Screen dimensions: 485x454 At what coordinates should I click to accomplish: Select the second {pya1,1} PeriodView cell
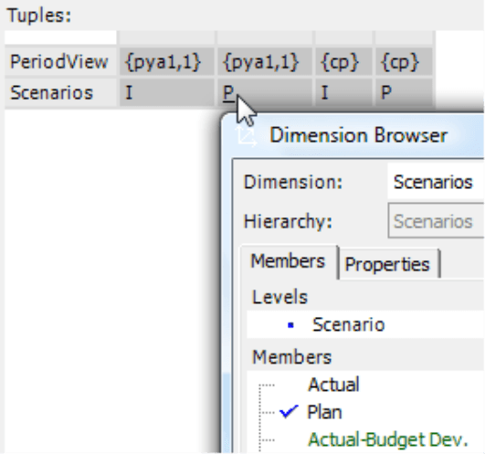[265, 61]
